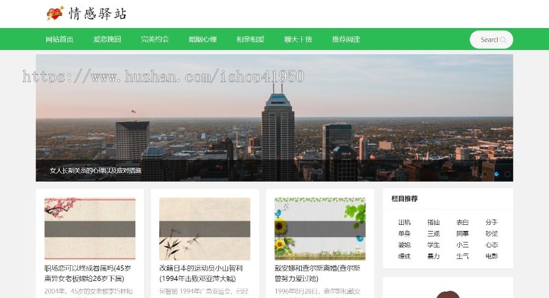549x298 pixels.
Task: Open the 网站首页 menu item
Action: [59, 39]
